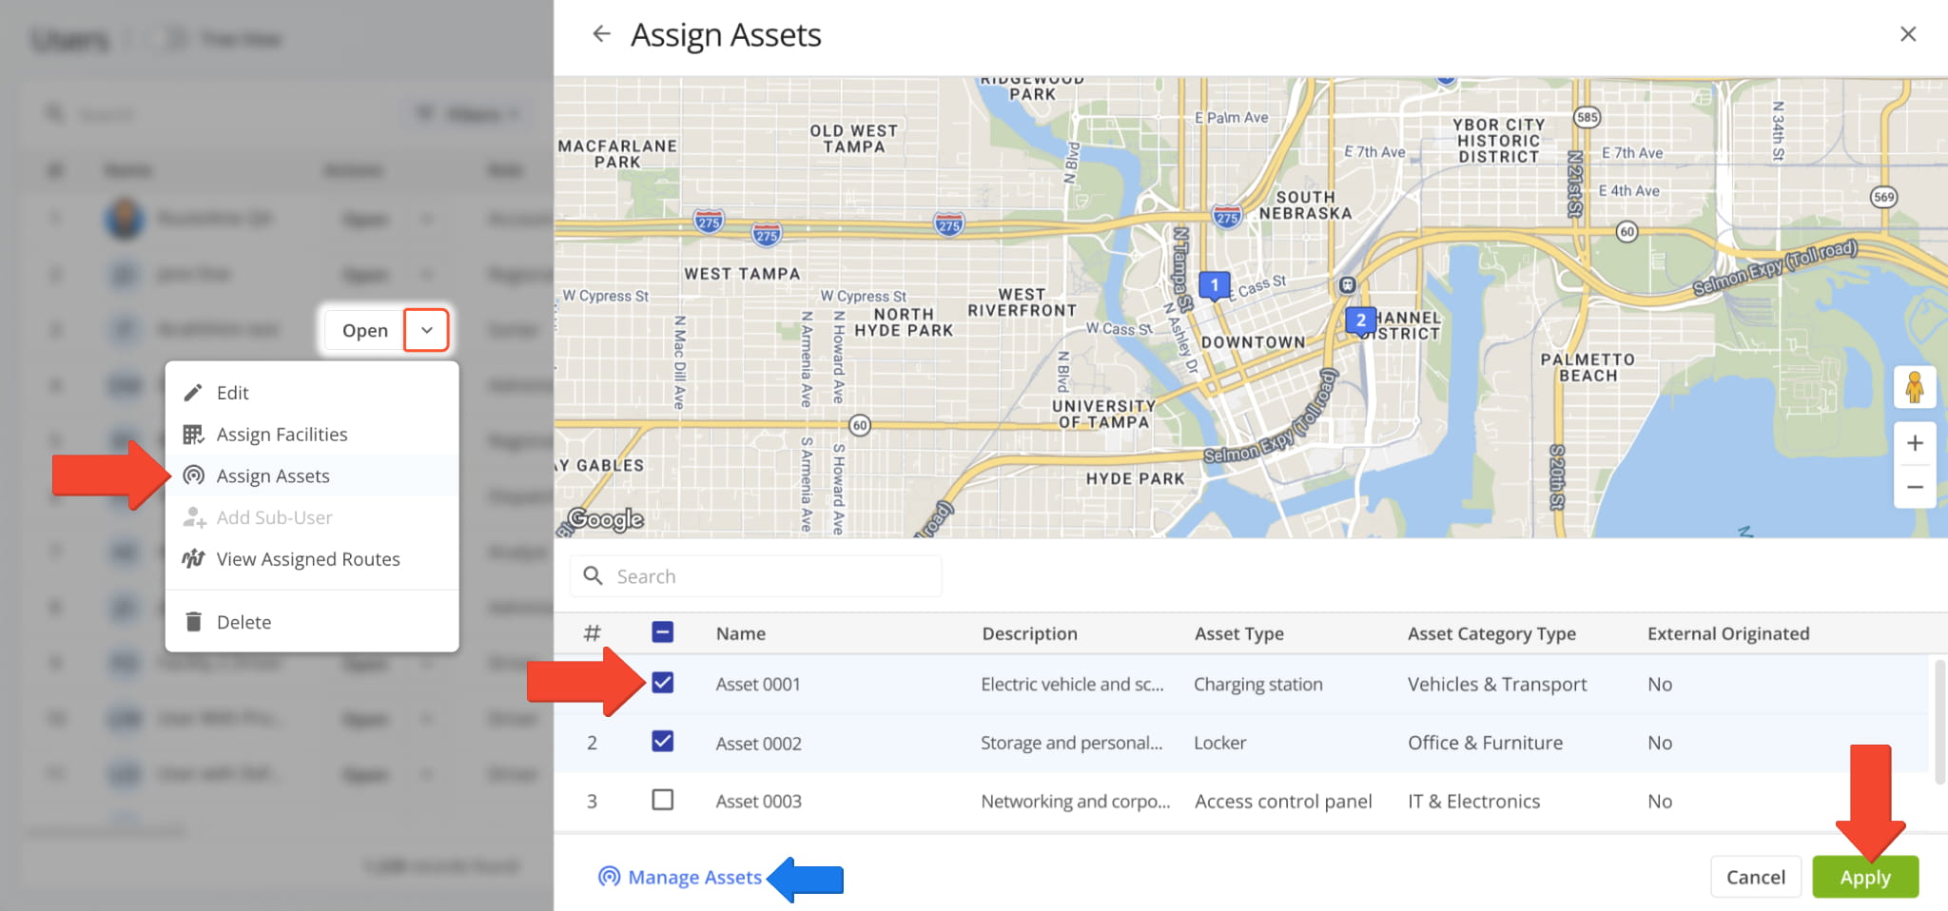
Task: Click the IT & Electronics cell
Action: tap(1473, 801)
